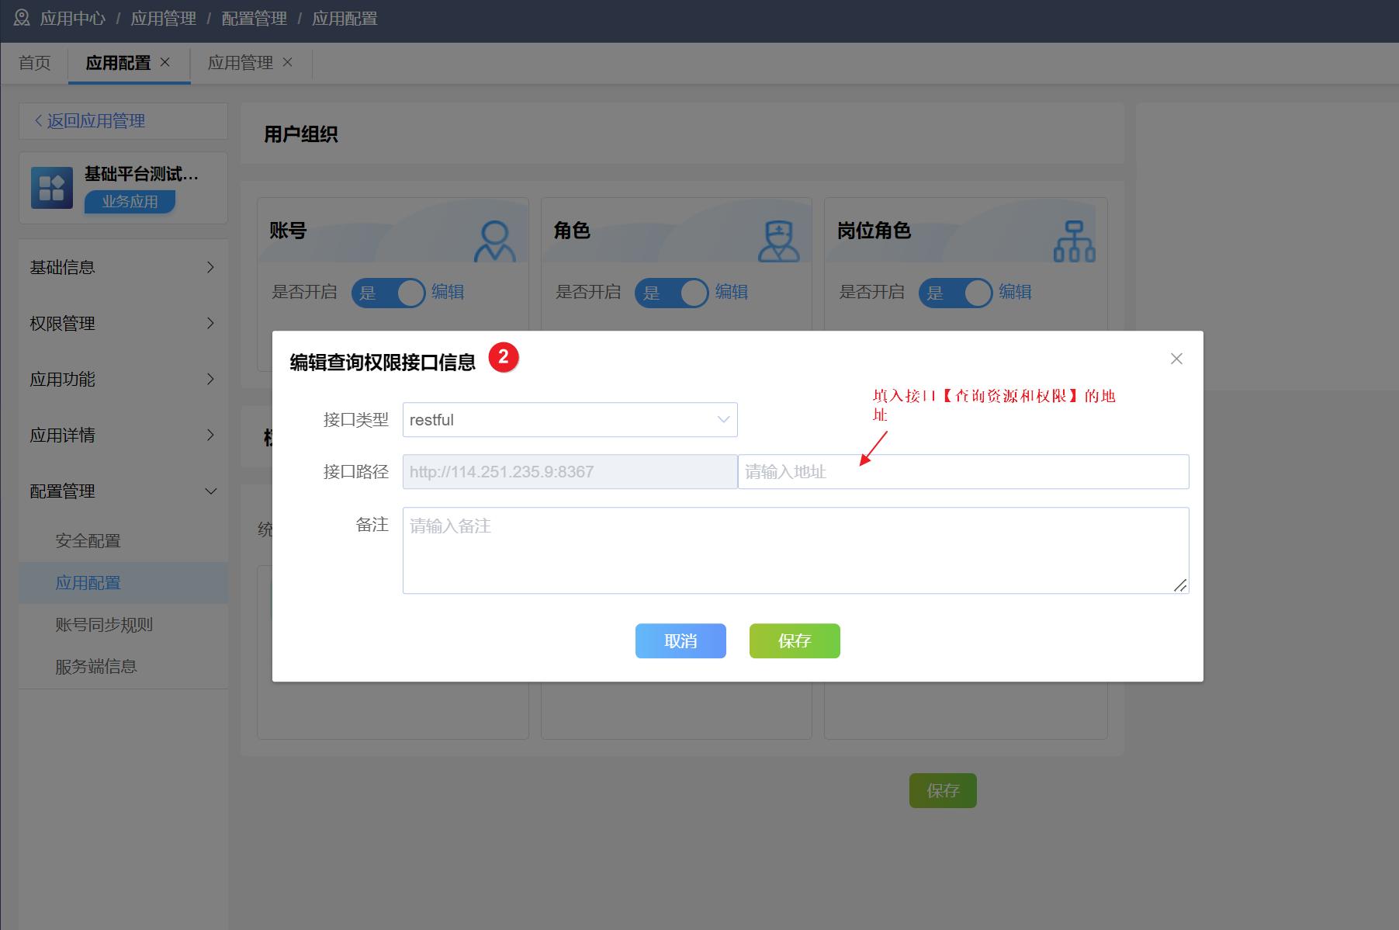Open the 接口类型 restful dropdown
This screenshot has width=1399, height=930.
570,420
